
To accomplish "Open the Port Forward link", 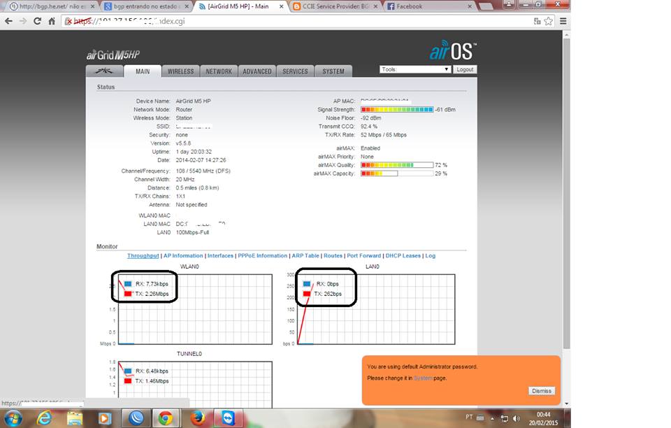I will [x=363, y=255].
